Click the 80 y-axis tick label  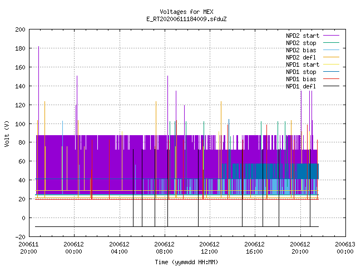(22, 142)
